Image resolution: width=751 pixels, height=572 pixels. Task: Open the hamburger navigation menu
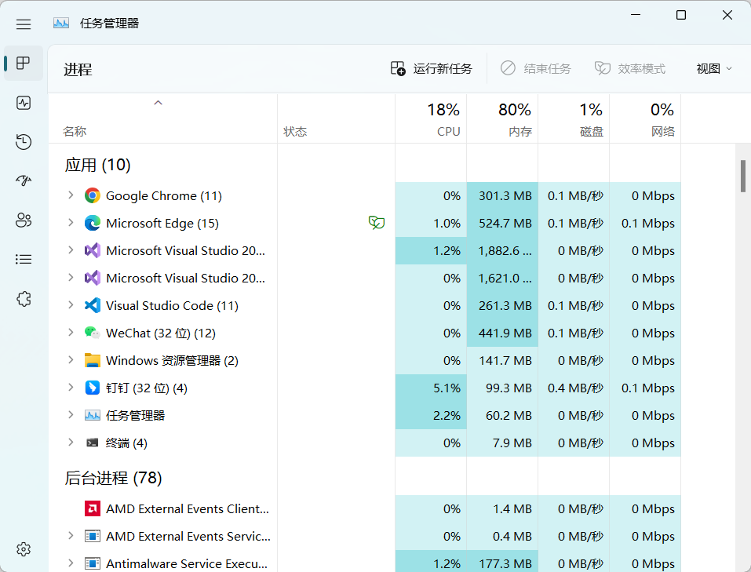[x=23, y=24]
